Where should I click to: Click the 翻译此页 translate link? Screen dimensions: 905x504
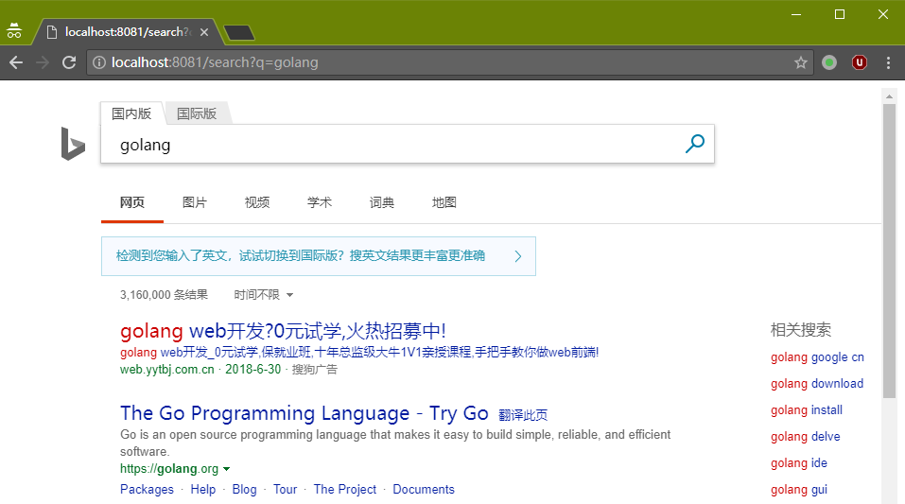pos(523,415)
